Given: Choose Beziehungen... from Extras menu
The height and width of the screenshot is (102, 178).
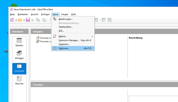Looking at the screenshot, I should pos(73,19).
